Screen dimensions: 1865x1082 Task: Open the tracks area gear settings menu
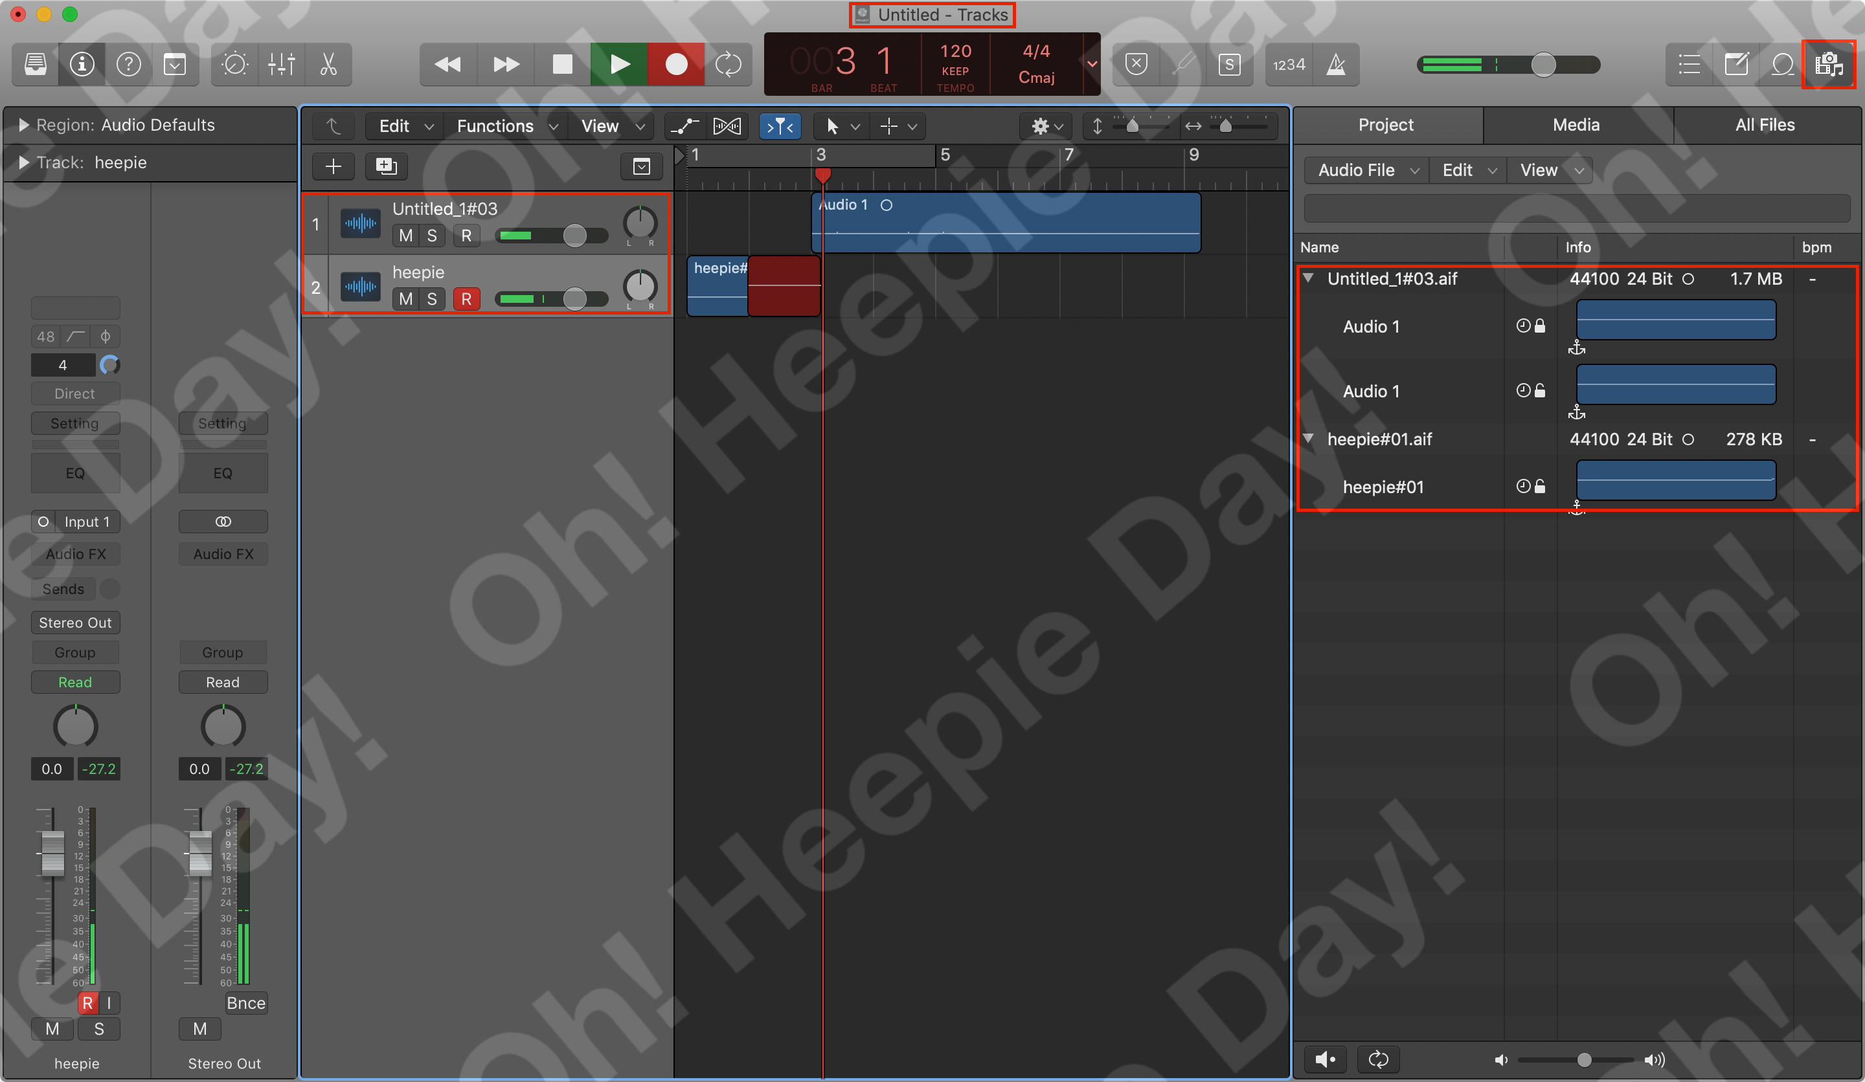coord(1046,126)
